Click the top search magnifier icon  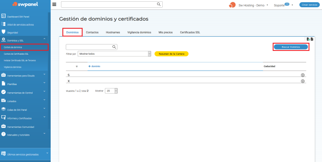pos(158,4)
